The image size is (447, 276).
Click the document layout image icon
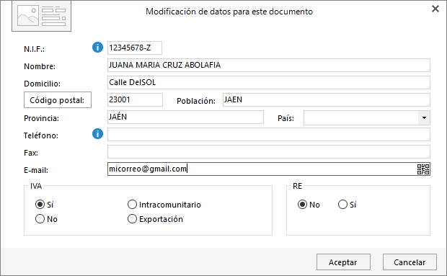click(x=41, y=17)
